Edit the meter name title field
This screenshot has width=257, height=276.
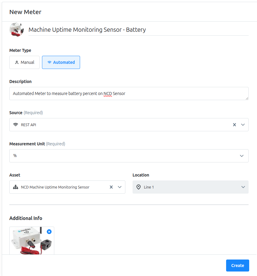coord(139,30)
